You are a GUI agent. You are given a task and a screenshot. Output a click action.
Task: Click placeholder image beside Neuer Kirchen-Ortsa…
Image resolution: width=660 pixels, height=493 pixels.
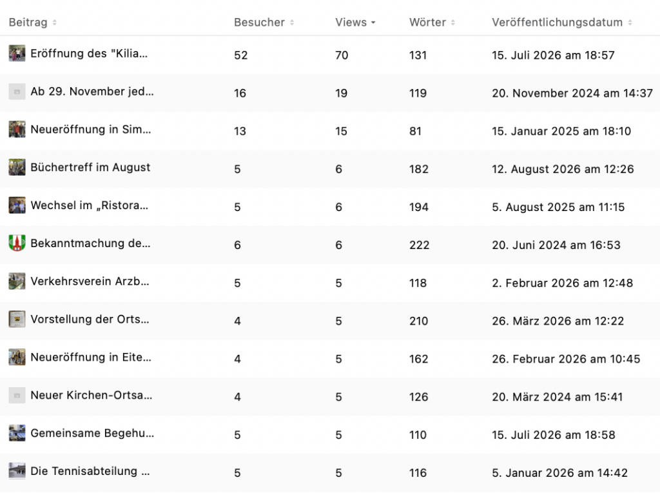[x=17, y=396]
